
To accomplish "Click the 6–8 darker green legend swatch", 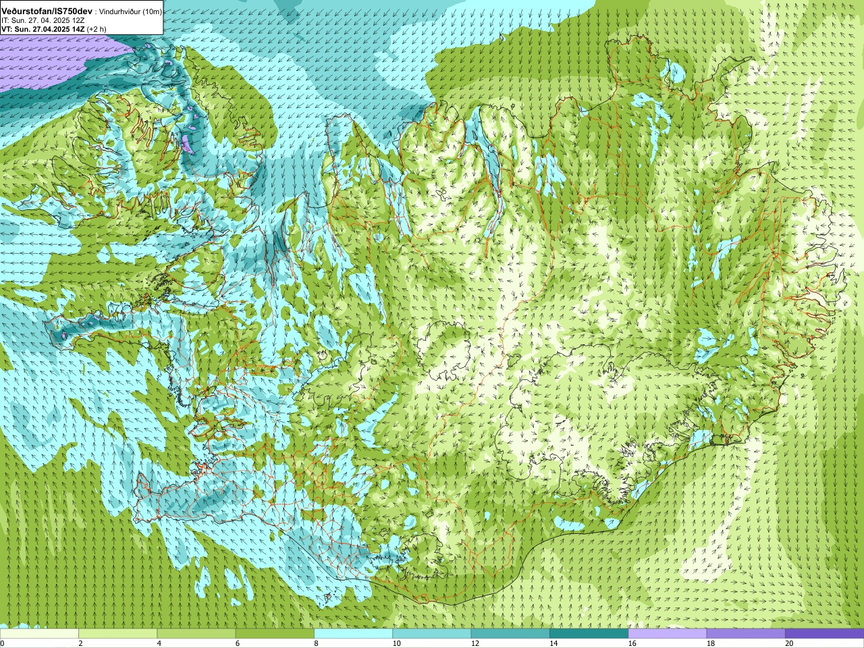I will pos(275,634).
